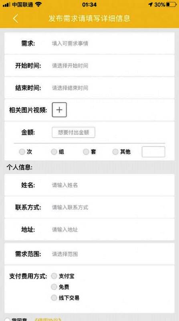
Task: Select the 其他 unit radio button
Action: point(115,152)
